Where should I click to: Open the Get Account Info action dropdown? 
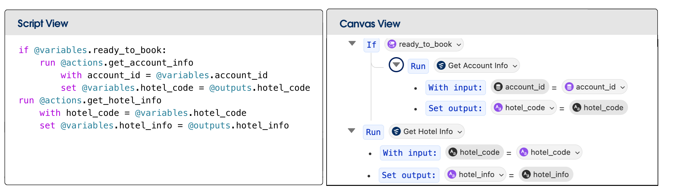tap(515, 66)
